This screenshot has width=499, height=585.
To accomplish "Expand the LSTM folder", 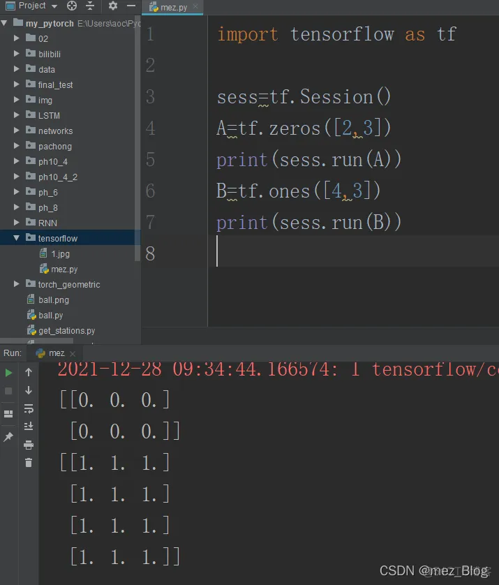I will [17, 115].
